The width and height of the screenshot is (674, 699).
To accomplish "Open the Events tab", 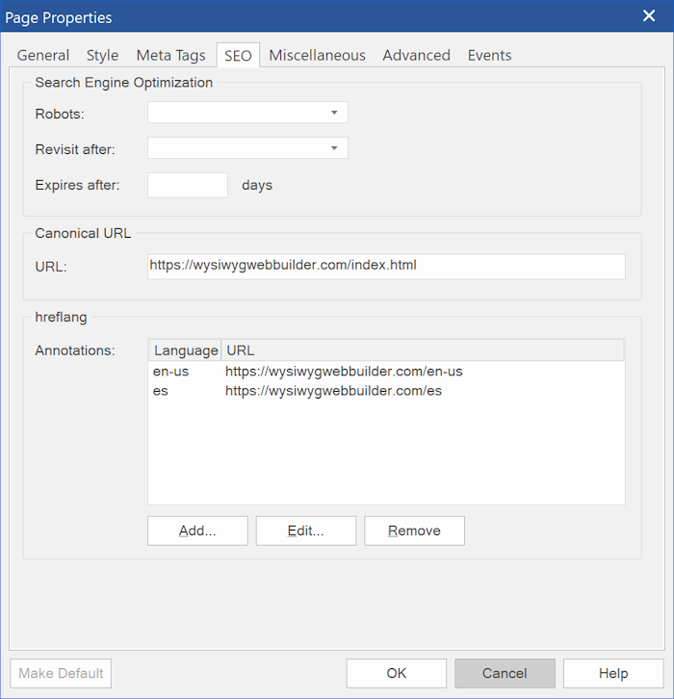I will click(x=489, y=55).
